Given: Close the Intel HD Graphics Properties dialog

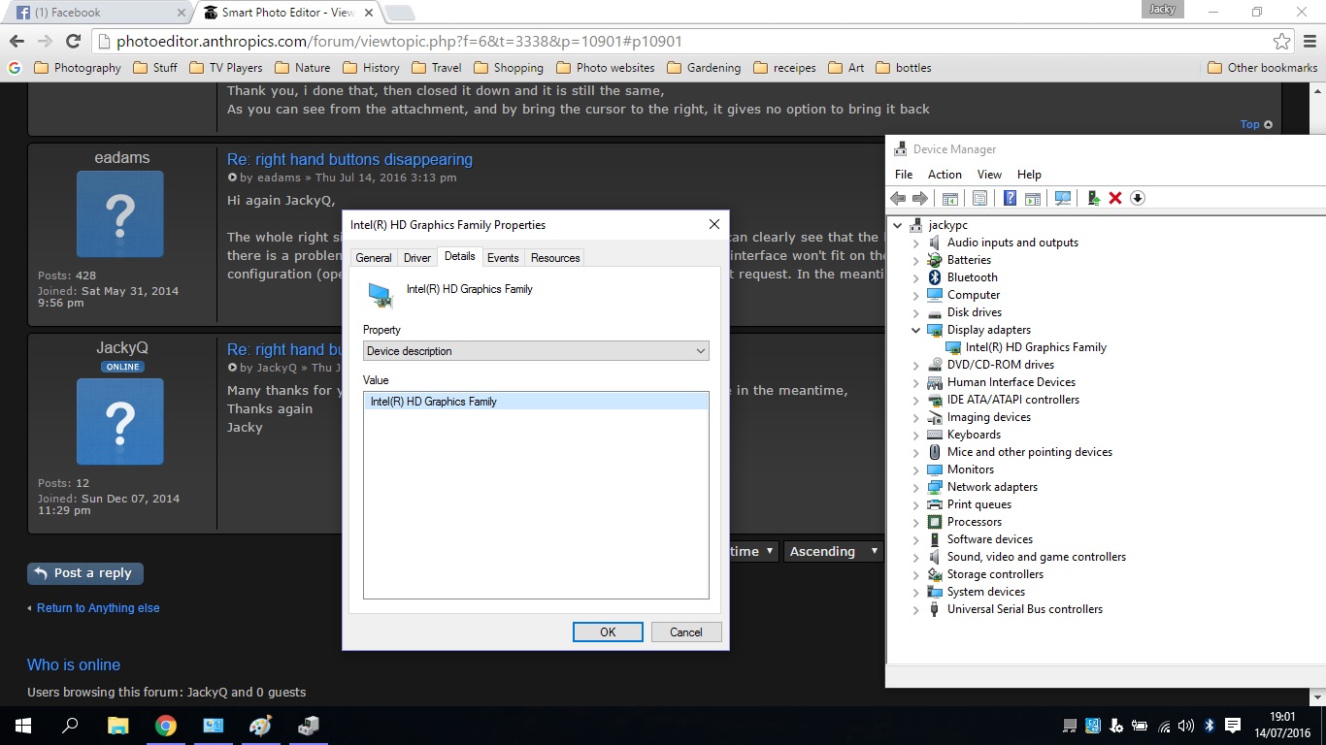Looking at the screenshot, I should coord(713,224).
